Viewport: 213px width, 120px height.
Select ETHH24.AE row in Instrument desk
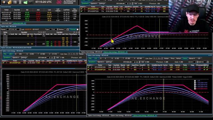40,16
